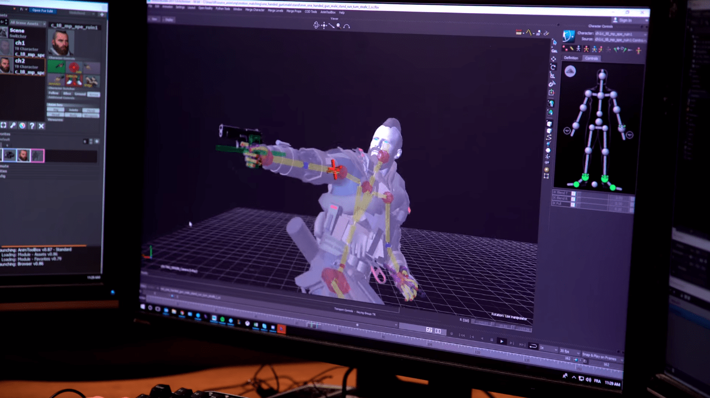Play the animation backward
The width and height of the screenshot is (710, 398).
point(482,339)
